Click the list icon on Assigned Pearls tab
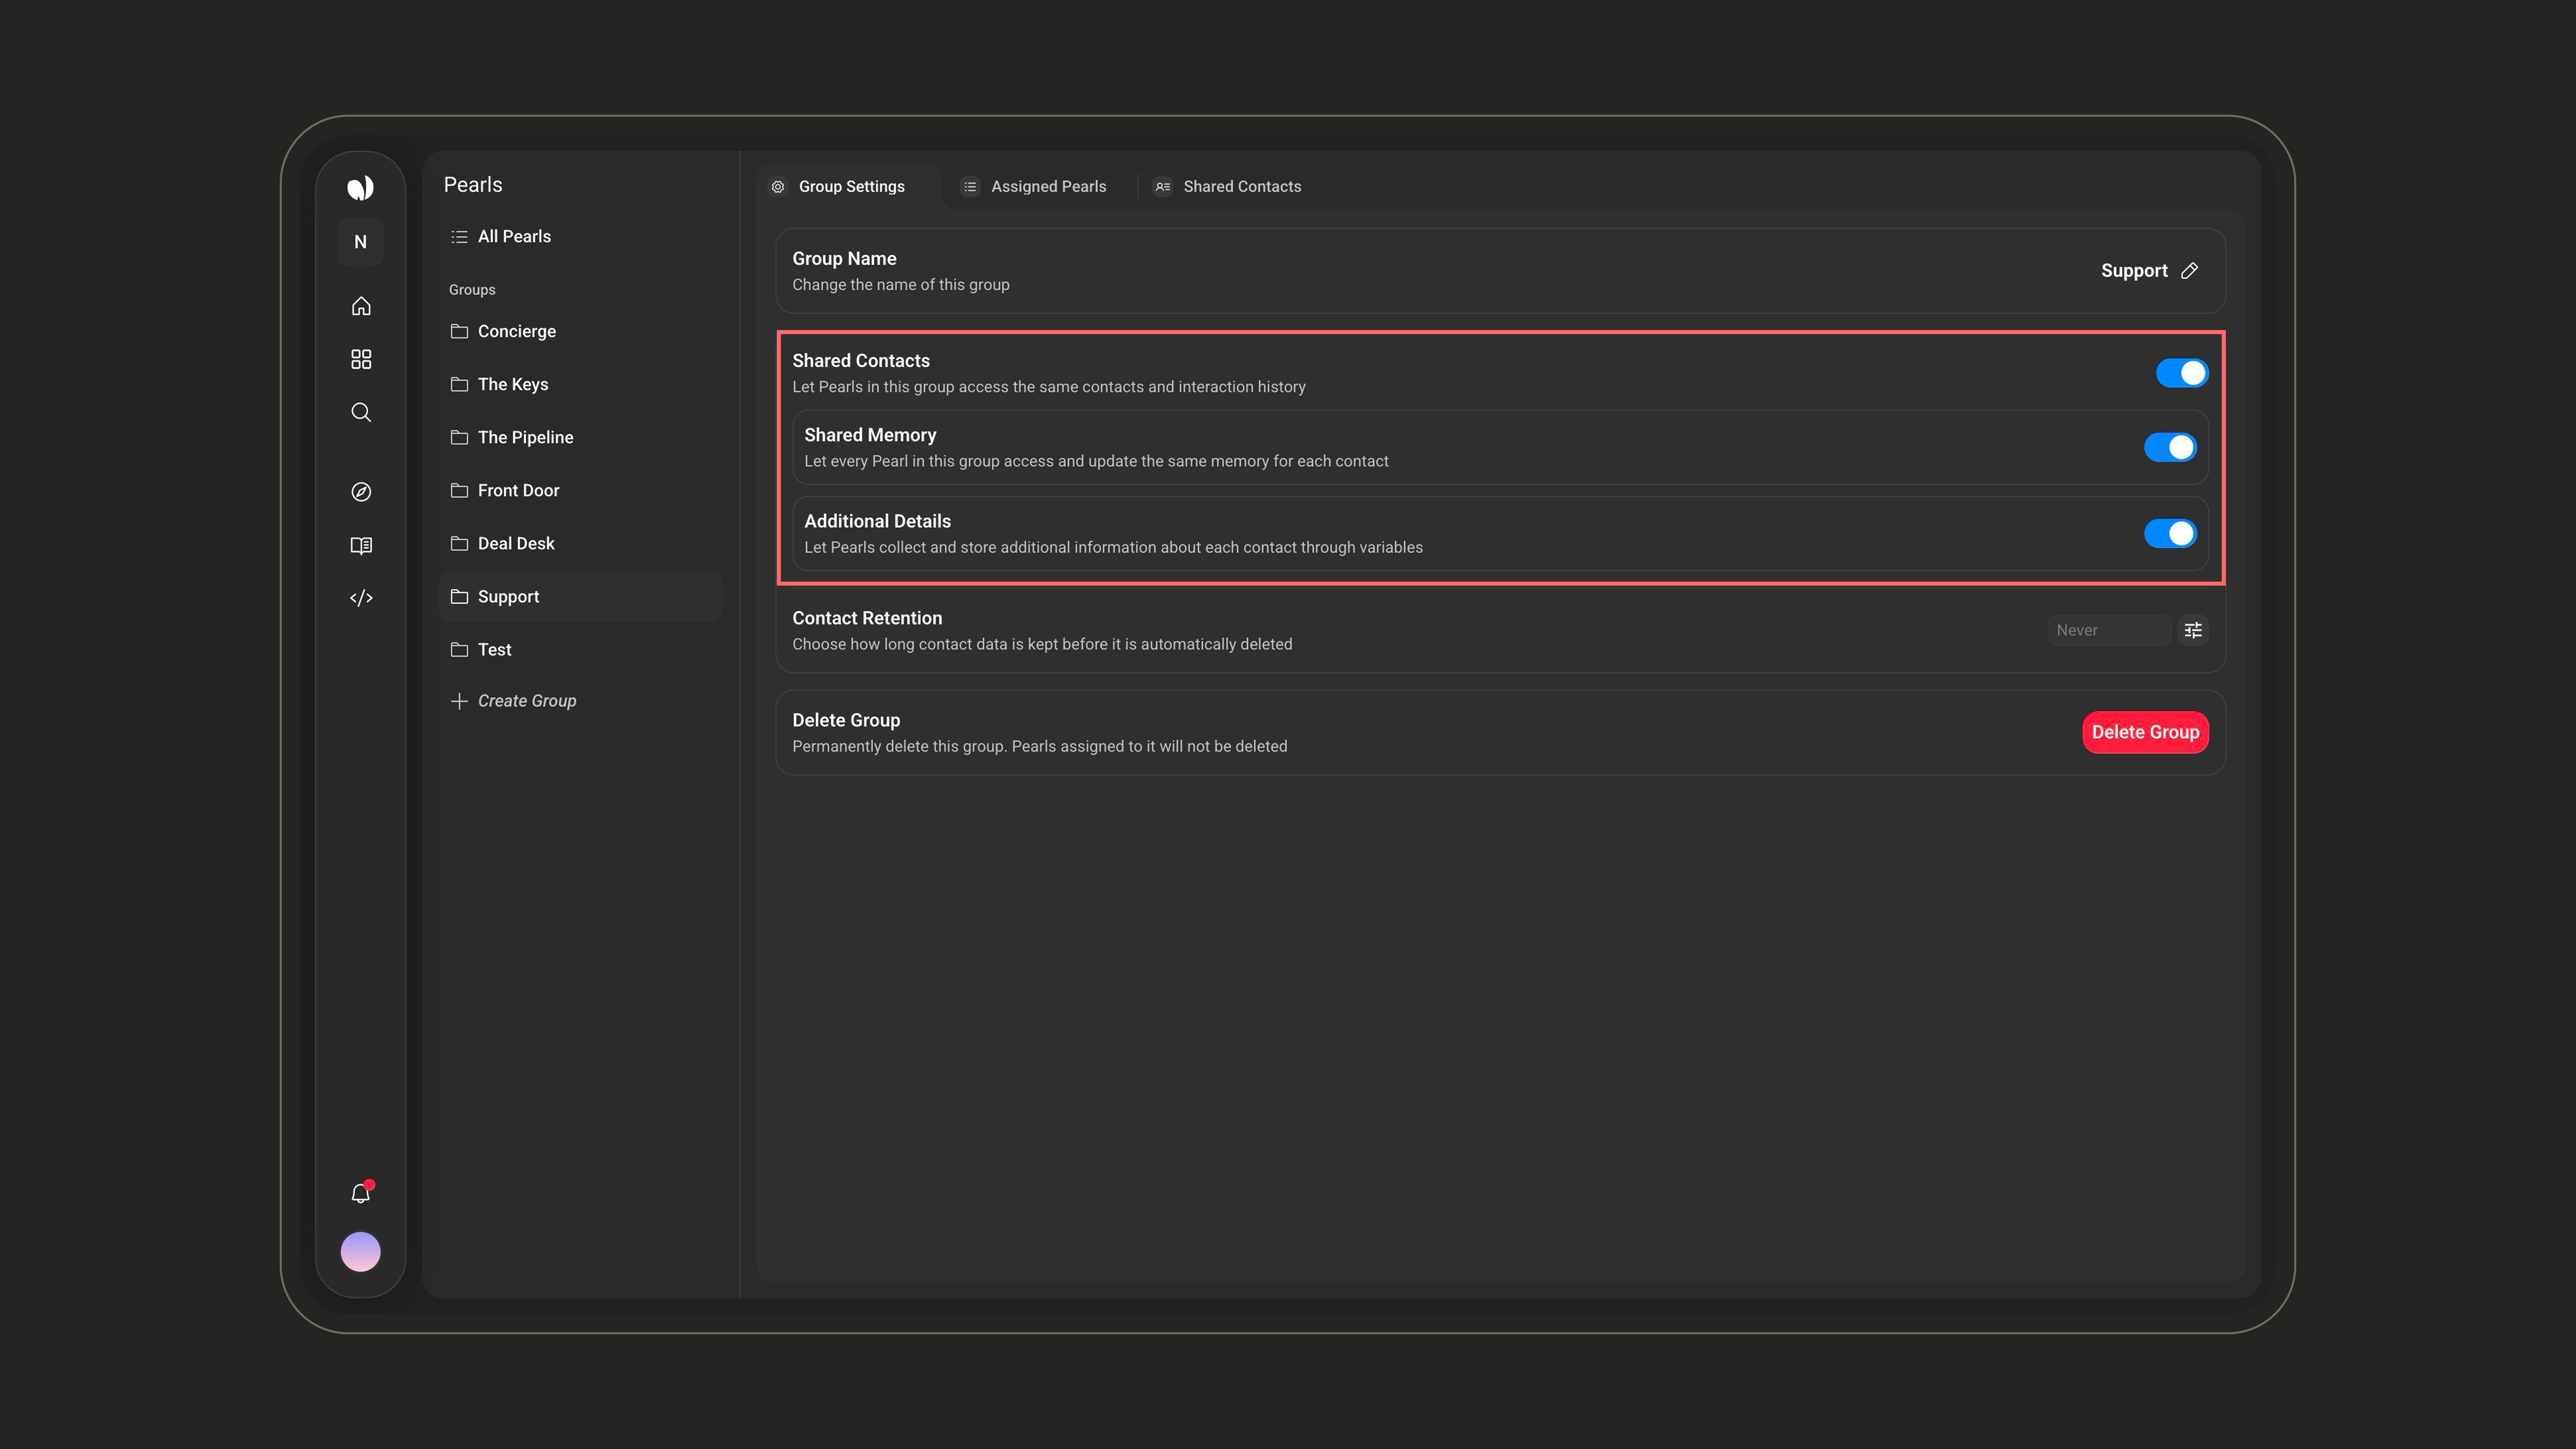Image resolution: width=2576 pixels, height=1449 pixels. (970, 187)
